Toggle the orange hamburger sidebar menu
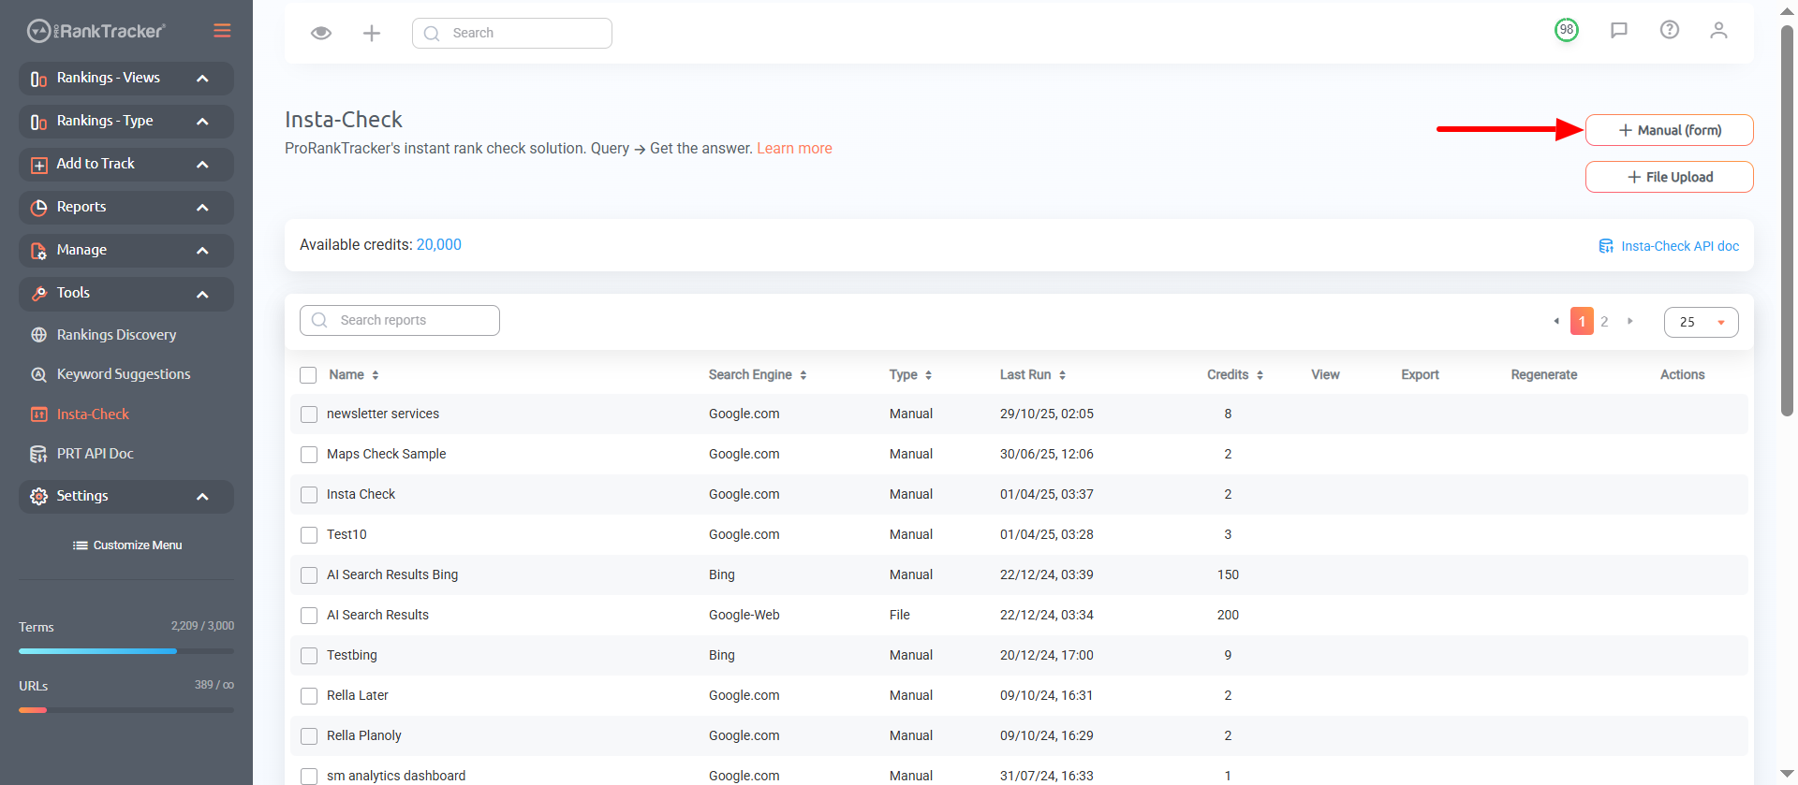Image resolution: width=1798 pixels, height=785 pixels. tap(222, 31)
